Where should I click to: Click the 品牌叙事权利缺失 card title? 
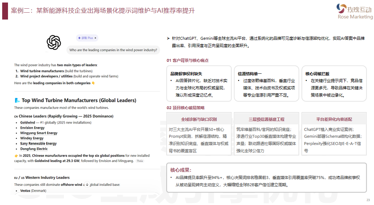coord(186,74)
